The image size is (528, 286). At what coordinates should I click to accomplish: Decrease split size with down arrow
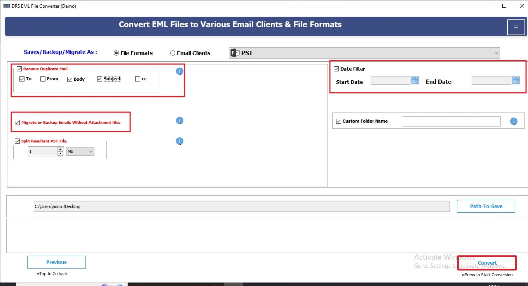(x=60, y=154)
